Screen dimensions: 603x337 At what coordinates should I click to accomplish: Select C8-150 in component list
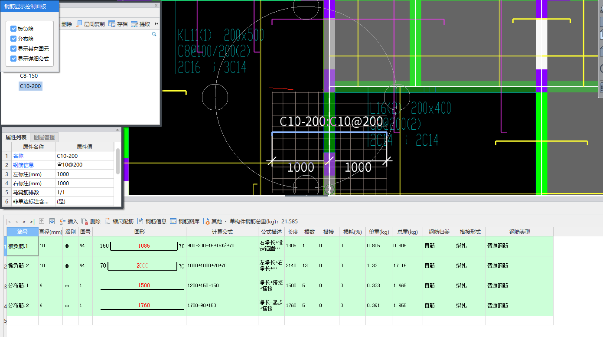pyautogui.click(x=29, y=76)
